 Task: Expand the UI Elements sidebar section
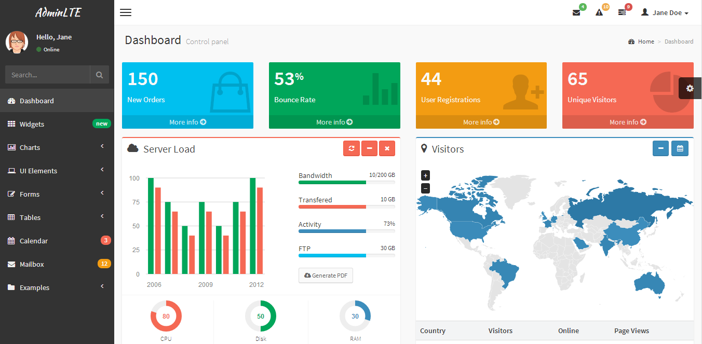(57, 171)
